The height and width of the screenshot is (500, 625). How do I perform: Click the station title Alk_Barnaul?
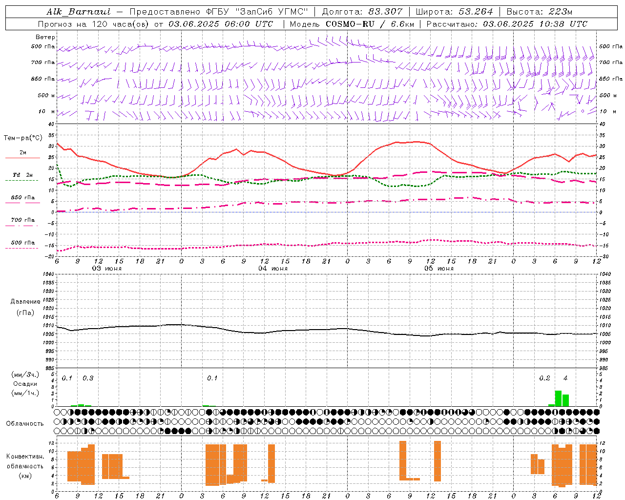[79, 12]
